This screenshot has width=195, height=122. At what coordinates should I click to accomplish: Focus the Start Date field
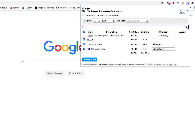point(105,21)
